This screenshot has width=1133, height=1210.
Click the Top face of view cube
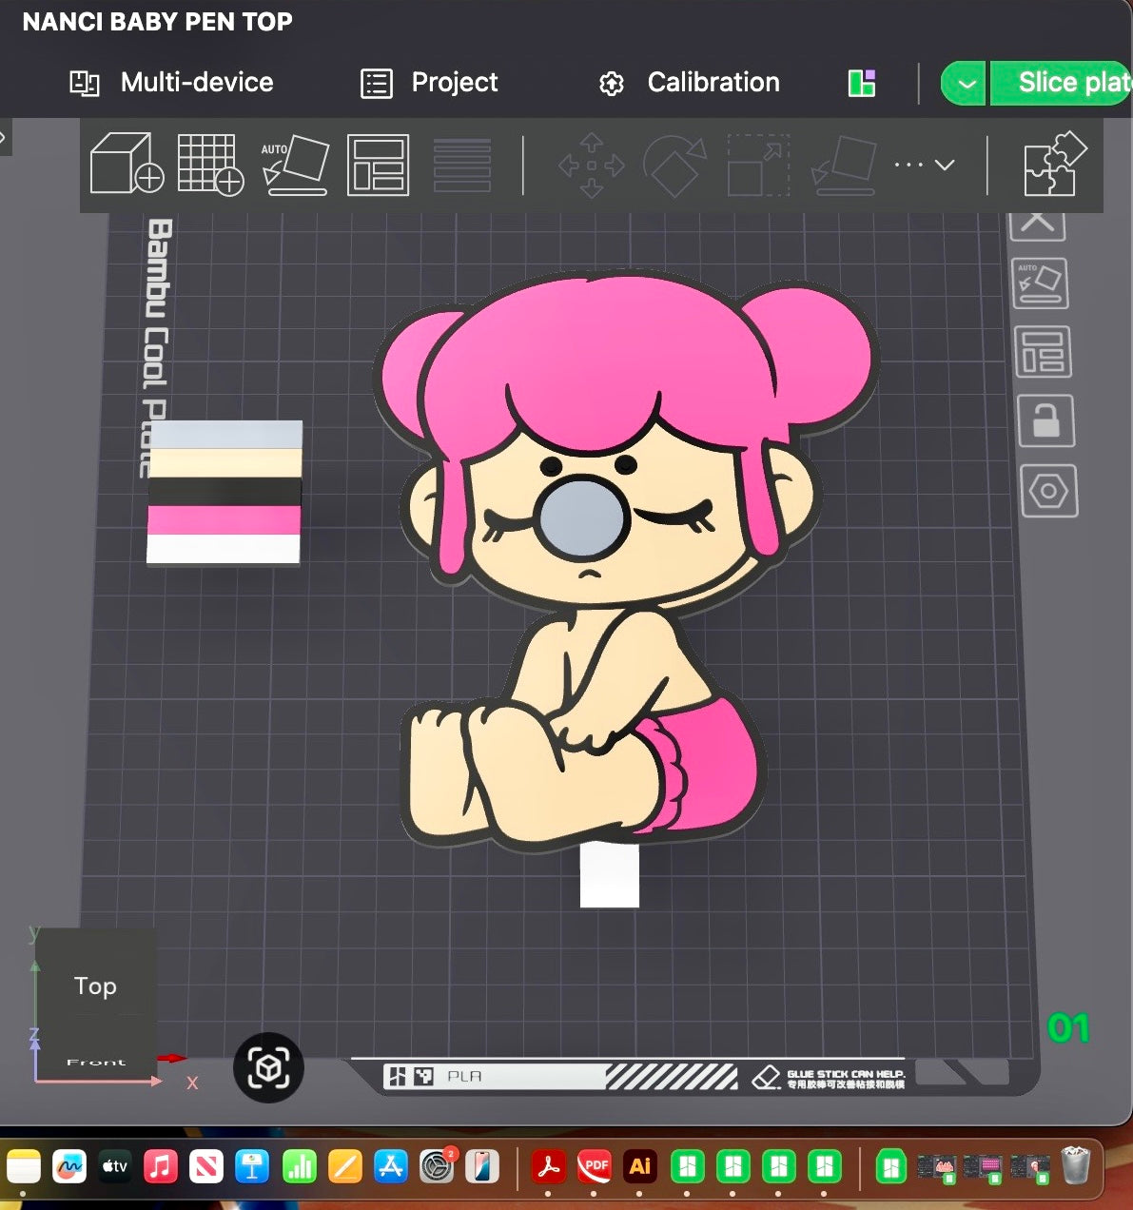pos(95,986)
